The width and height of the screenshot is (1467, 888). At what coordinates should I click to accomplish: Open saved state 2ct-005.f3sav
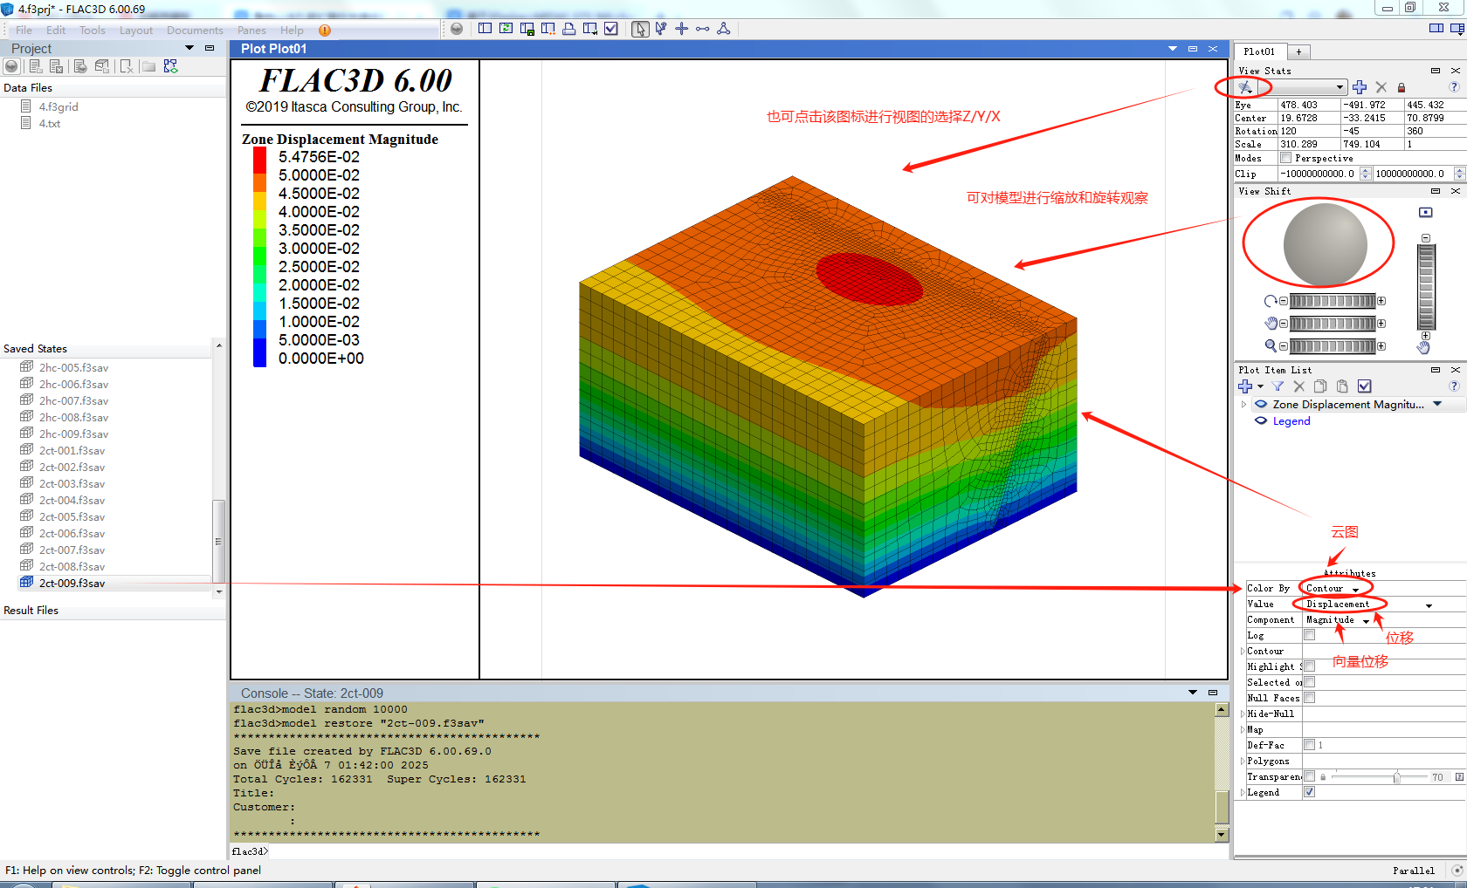coord(72,517)
